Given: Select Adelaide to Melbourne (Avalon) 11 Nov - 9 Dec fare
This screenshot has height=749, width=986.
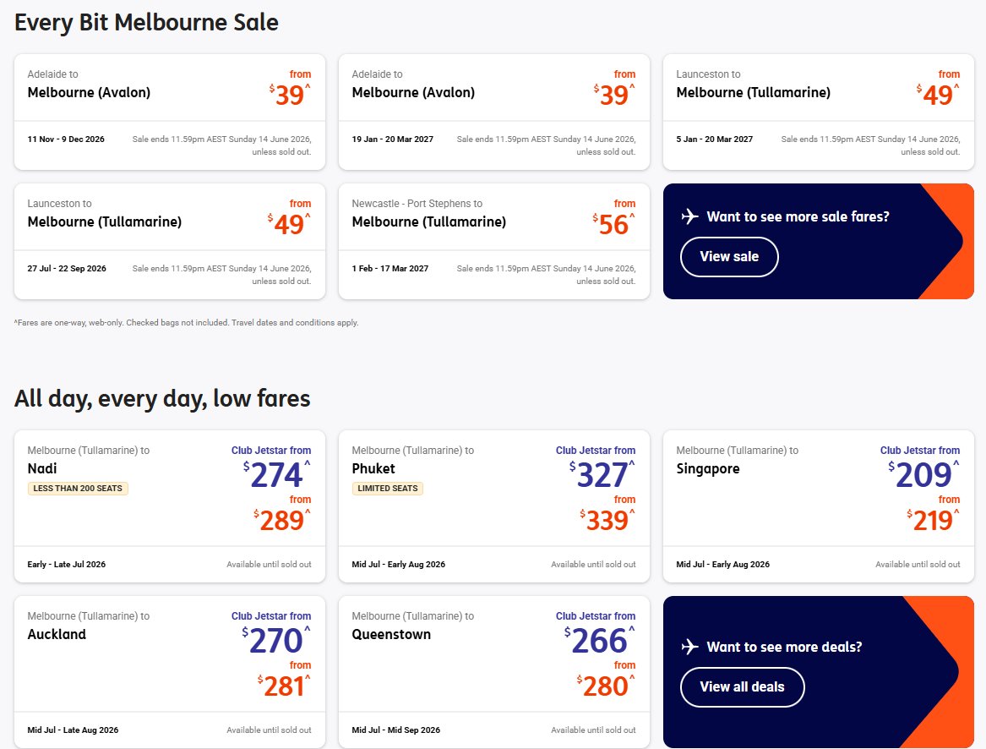Looking at the screenshot, I should pyautogui.click(x=170, y=112).
